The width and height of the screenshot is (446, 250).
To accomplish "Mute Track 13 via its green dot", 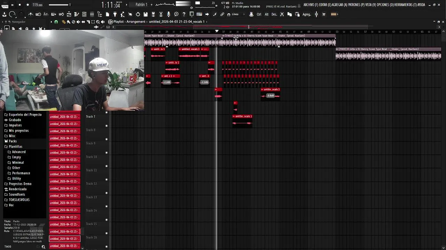I will tap(107, 206).
